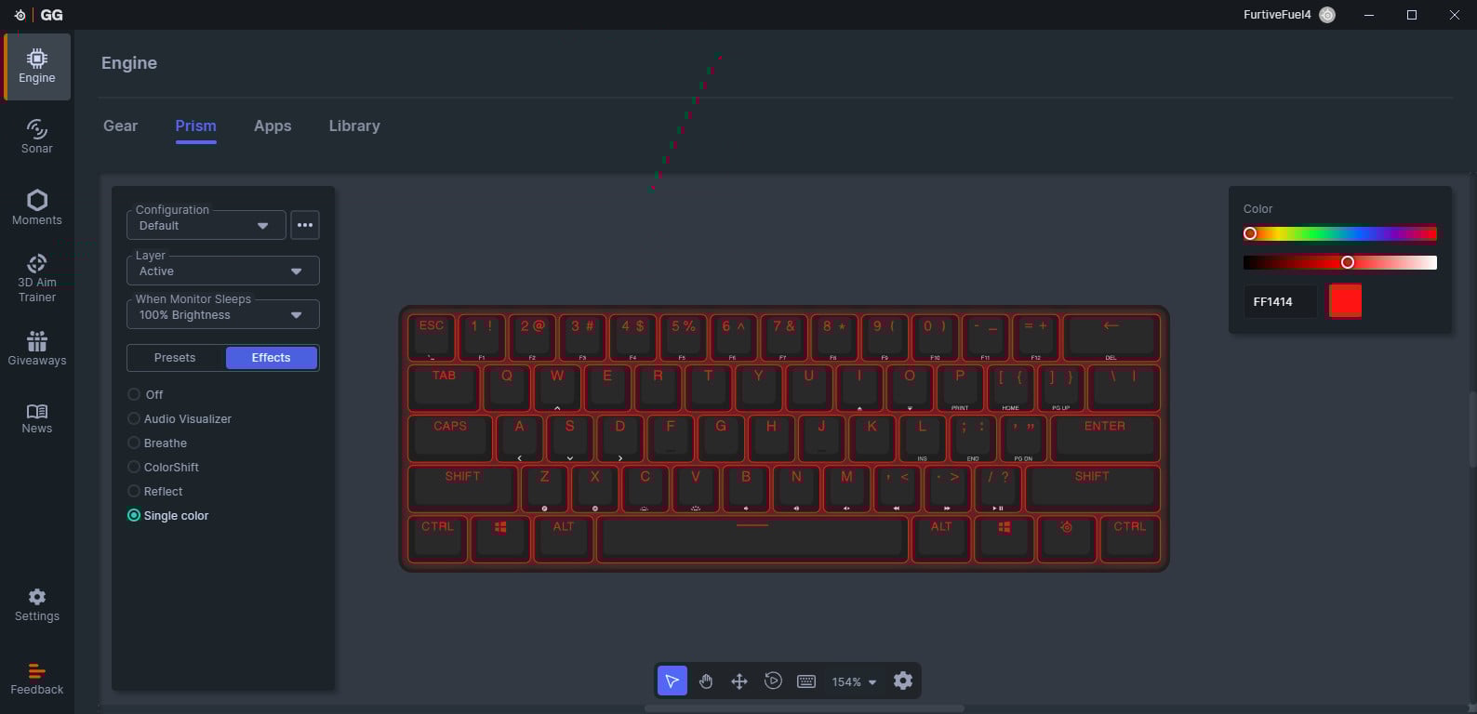This screenshot has height=714, width=1477.
Task: Open the 154% zoom level dropdown
Action: (854, 681)
